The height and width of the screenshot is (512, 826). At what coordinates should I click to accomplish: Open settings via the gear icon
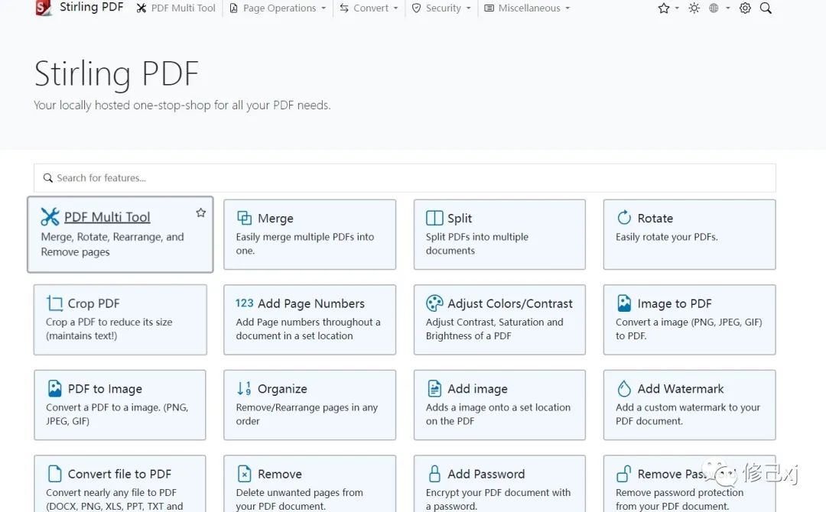(745, 8)
